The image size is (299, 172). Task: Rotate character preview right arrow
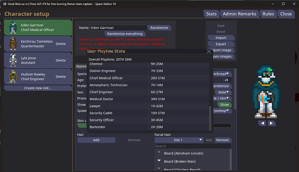click(x=271, y=123)
